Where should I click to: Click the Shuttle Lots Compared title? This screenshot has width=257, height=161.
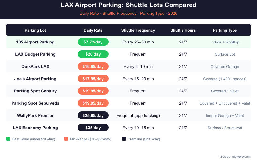click(128, 5)
